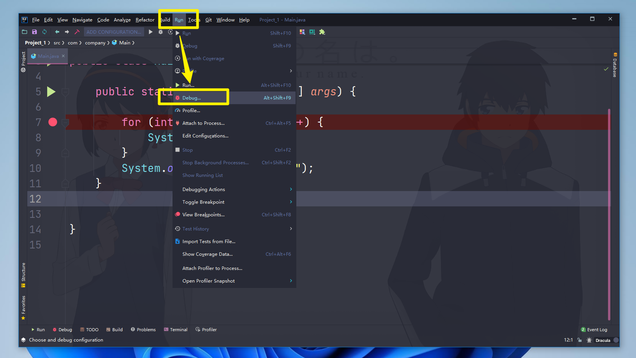Click the toolbar Debug bug icon
This screenshot has height=358, width=636.
pyautogui.click(x=161, y=32)
